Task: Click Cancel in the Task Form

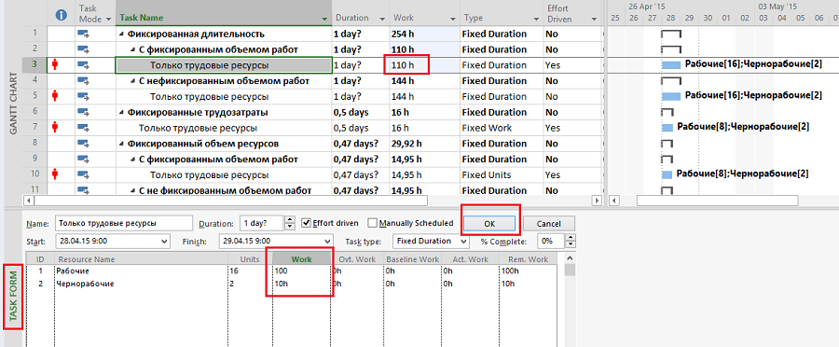Action: click(x=548, y=223)
